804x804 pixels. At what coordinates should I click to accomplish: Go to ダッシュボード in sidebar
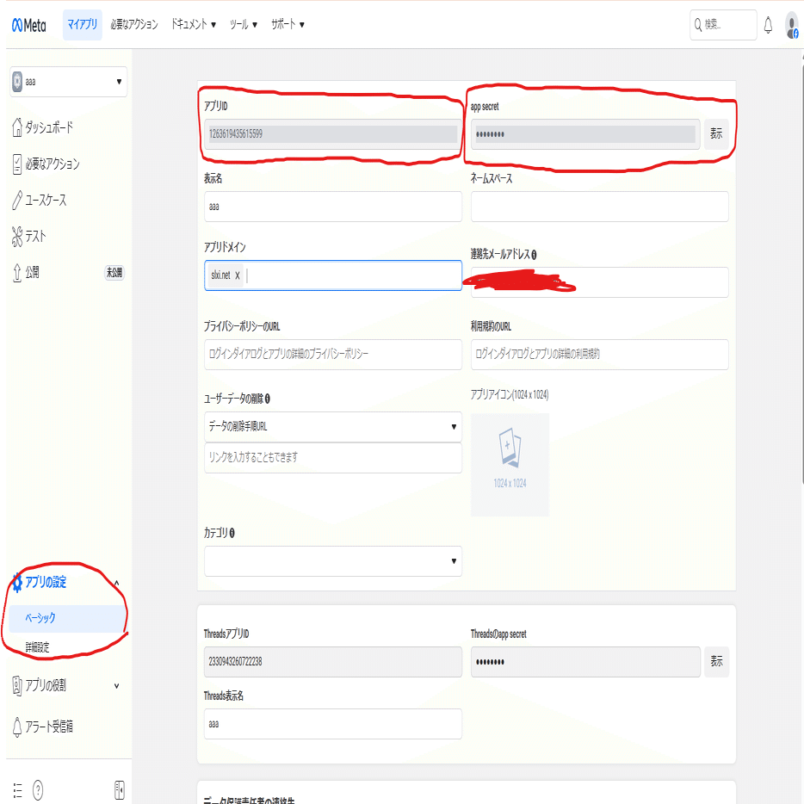(x=49, y=127)
